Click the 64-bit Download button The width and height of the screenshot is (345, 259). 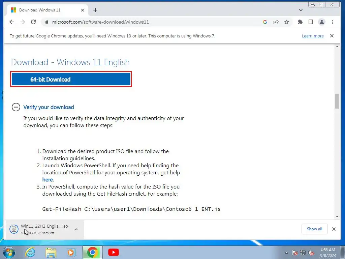pos(71,79)
